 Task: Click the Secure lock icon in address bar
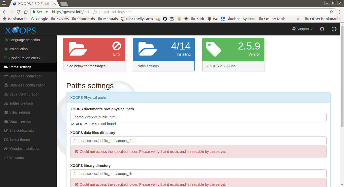(x=33, y=12)
